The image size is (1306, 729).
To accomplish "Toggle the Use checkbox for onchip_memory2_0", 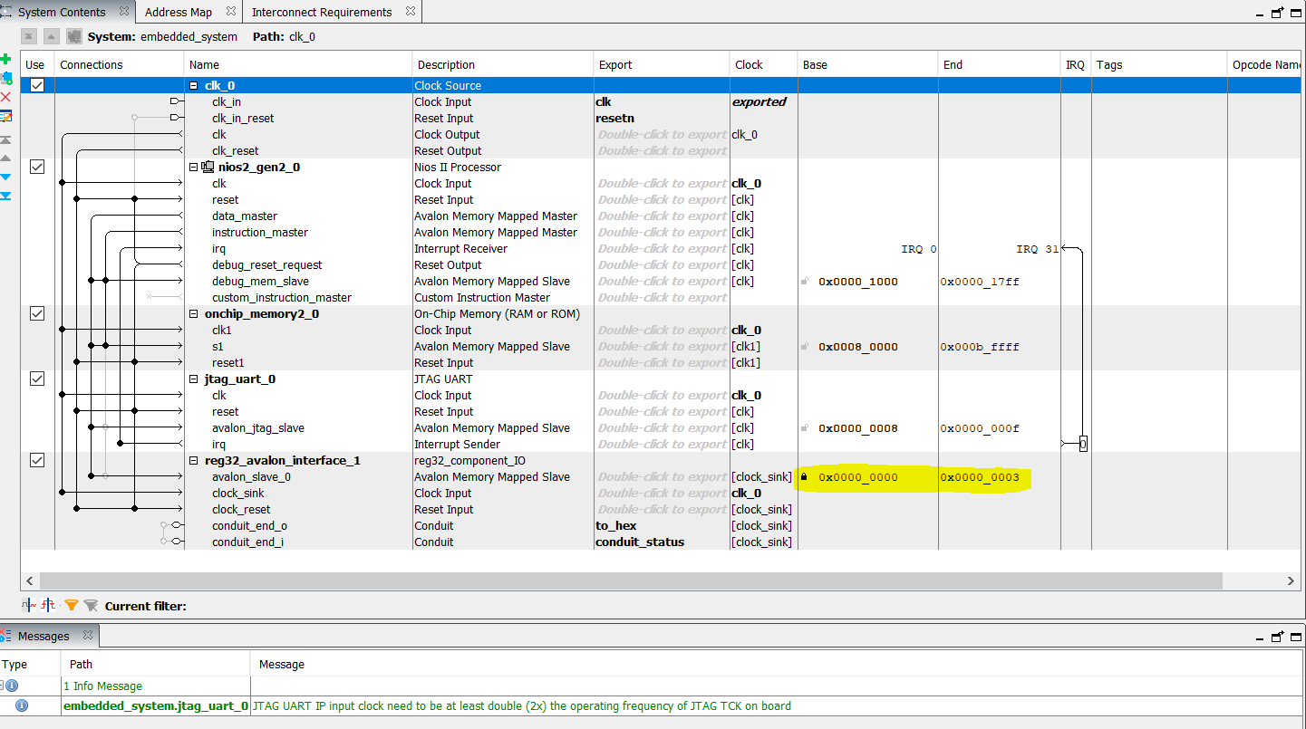I will click(37, 313).
